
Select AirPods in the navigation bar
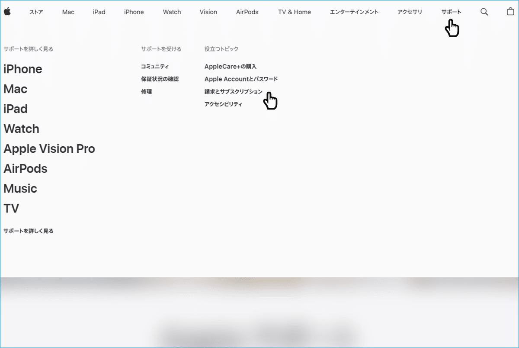click(x=247, y=12)
